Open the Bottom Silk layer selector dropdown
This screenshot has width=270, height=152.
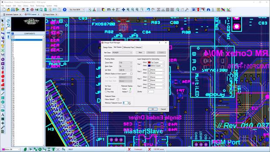tap(11, 149)
